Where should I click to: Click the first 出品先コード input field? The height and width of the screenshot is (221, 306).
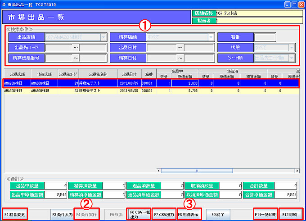coord(58,47)
